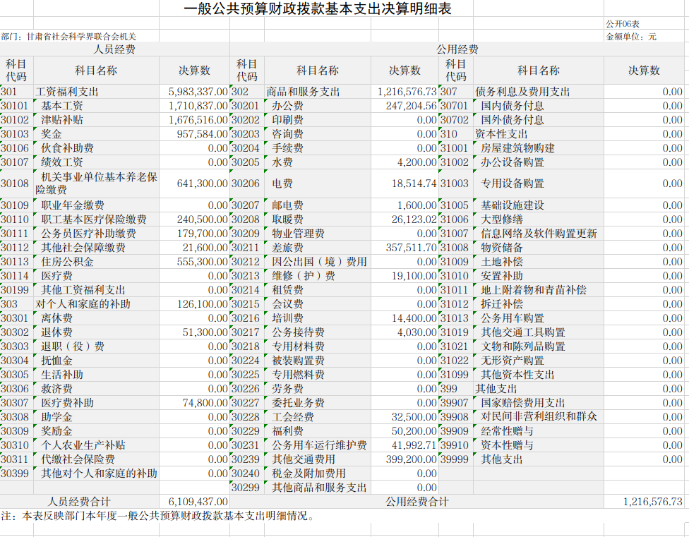Select the 其他对个人和家庭的补助 cell
Screen dimensions: 689x537
[96, 473]
